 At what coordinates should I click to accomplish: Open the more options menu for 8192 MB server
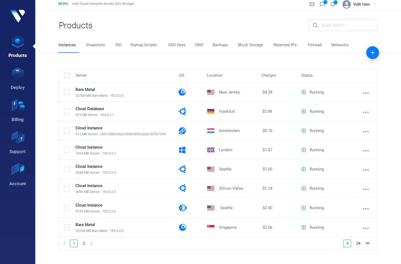pyautogui.click(x=366, y=209)
